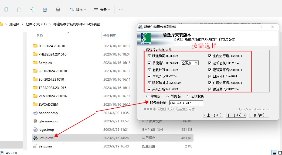282x155 pixels.
Task: Click 此电脑 in the address breadcrumb
Action: [x=14, y=24]
